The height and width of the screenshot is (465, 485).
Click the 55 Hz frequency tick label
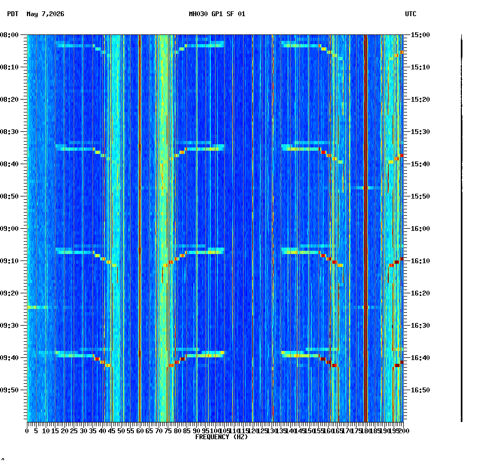coord(131,431)
